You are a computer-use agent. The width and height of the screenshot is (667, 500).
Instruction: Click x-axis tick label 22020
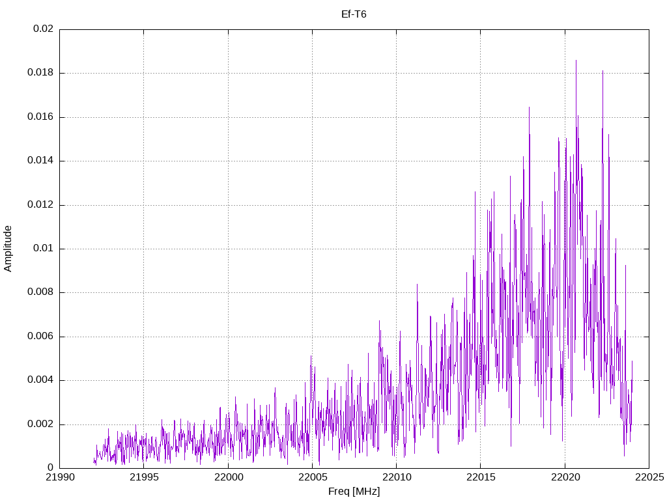point(565,477)
